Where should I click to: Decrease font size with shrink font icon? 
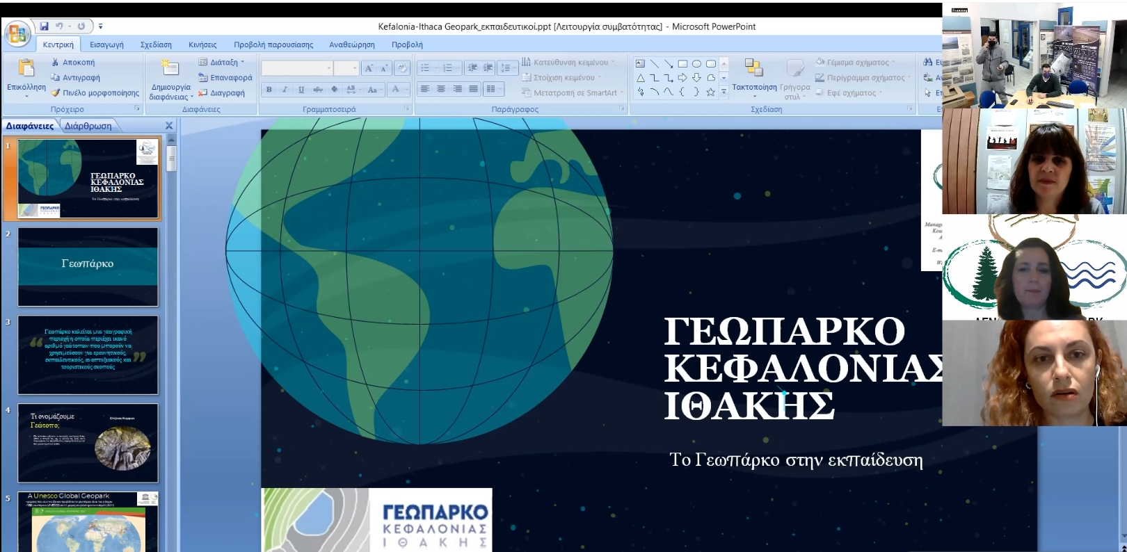[383, 68]
